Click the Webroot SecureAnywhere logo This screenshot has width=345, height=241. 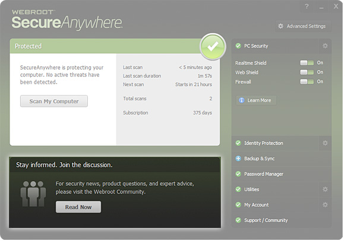click(67, 20)
